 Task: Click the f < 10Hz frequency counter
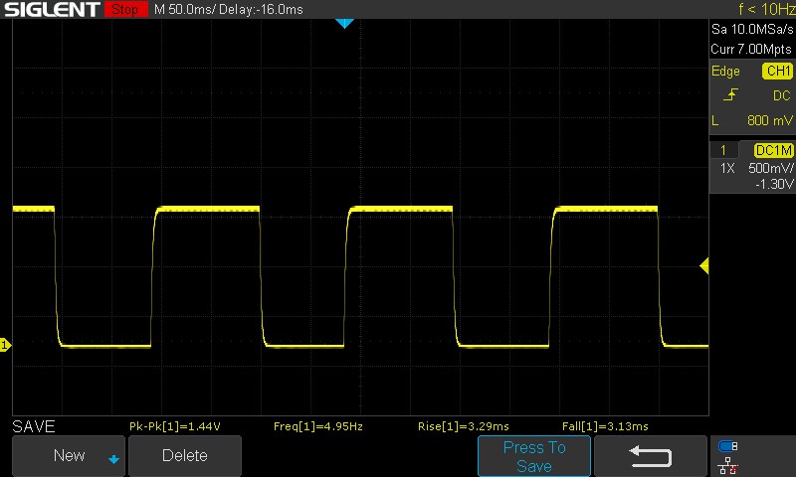(766, 9)
